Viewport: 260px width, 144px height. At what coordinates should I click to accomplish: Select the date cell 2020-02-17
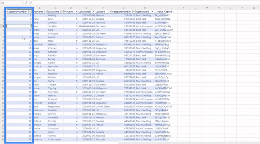pos(86,139)
